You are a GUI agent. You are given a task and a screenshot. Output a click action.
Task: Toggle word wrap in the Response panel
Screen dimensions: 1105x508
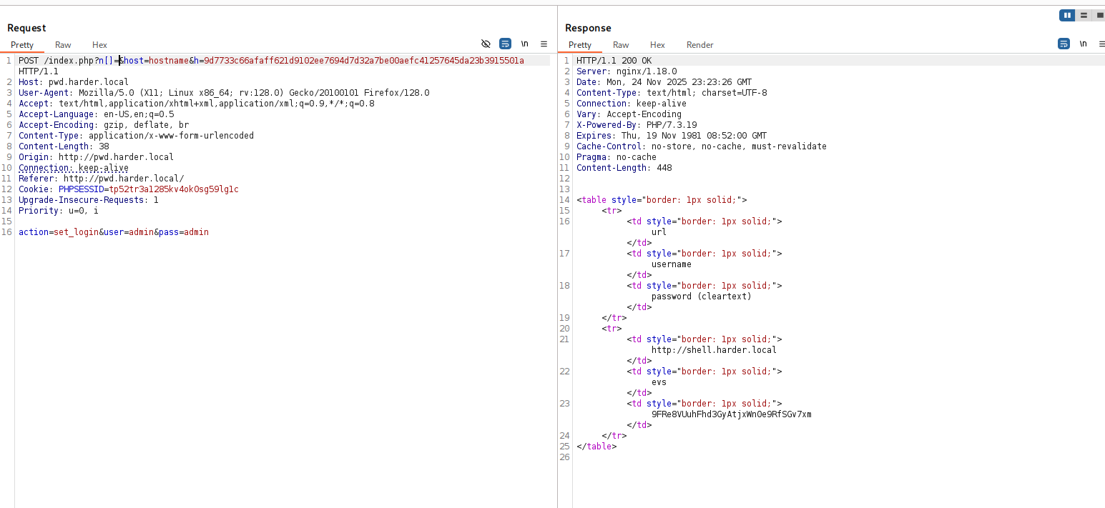pyautogui.click(x=1064, y=44)
